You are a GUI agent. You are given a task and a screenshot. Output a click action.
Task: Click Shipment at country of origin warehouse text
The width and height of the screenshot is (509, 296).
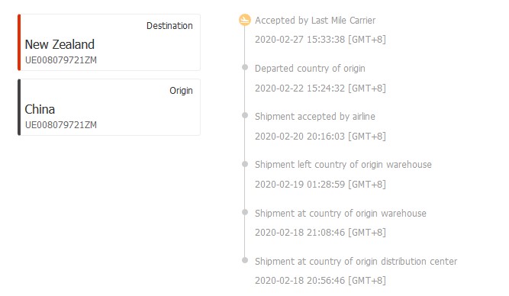tap(340, 214)
